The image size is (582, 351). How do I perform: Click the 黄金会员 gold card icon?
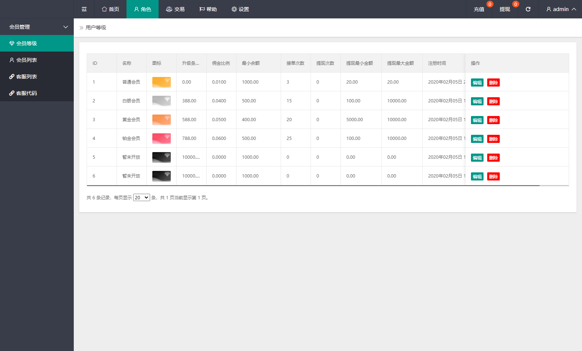pos(162,120)
